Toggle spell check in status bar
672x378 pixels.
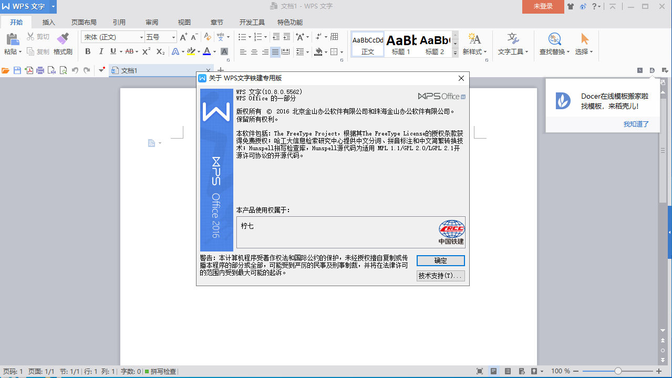tap(160, 371)
